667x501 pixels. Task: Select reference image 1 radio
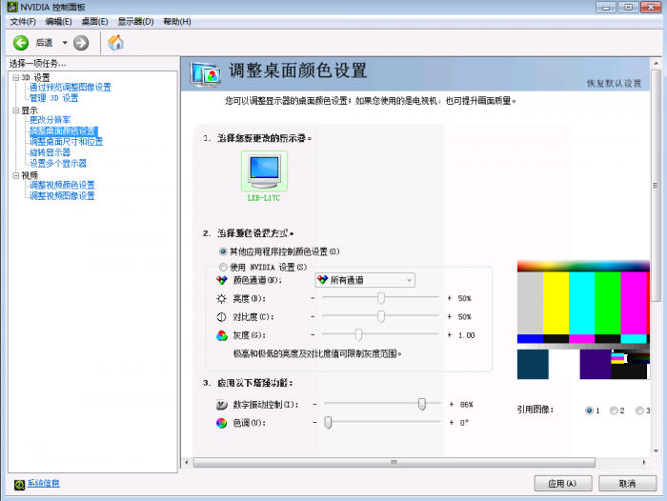pyautogui.click(x=589, y=411)
